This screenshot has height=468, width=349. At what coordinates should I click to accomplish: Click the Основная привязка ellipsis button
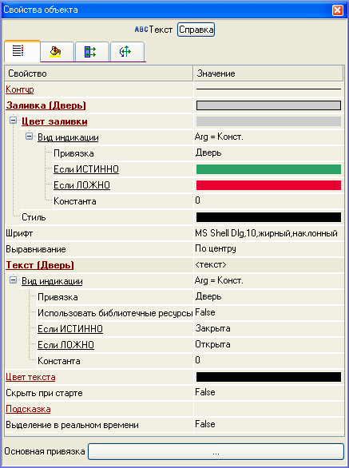click(216, 451)
